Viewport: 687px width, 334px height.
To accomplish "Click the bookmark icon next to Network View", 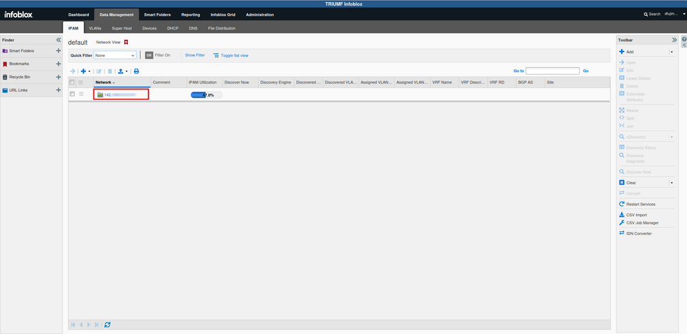I will pos(126,43).
